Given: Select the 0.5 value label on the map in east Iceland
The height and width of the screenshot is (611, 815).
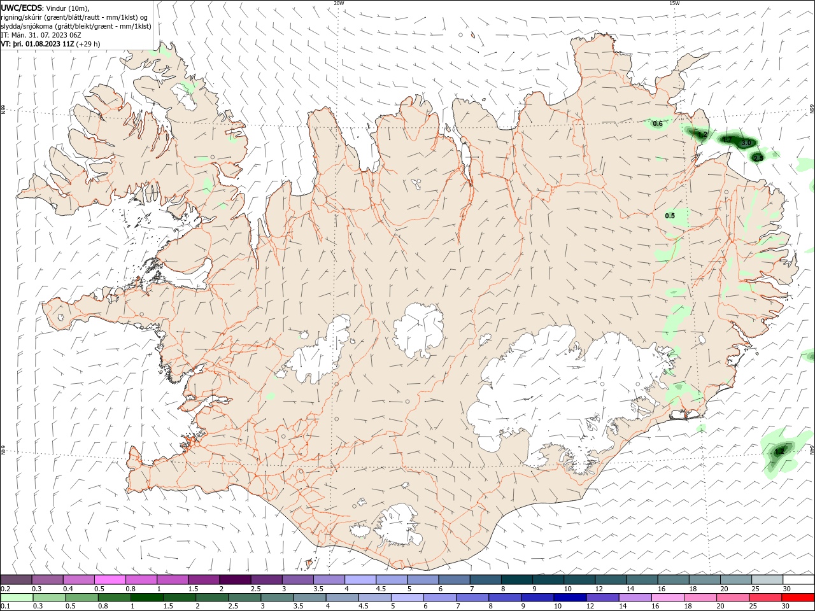Looking at the screenshot, I should pyautogui.click(x=670, y=216).
